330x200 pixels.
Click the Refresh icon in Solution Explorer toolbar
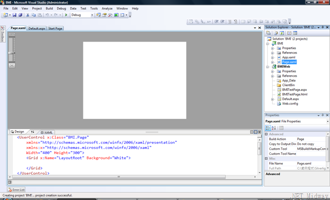(282, 33)
